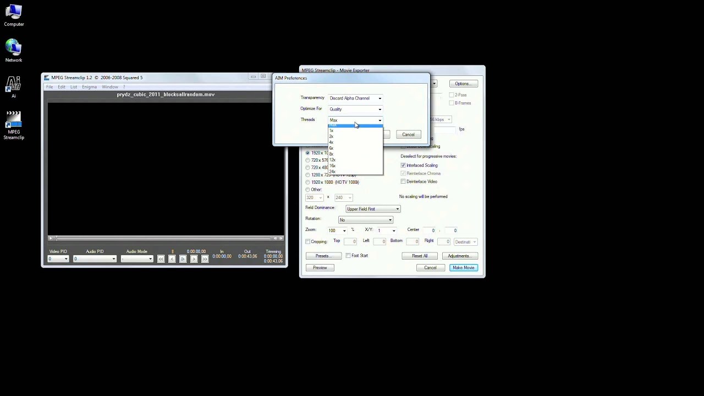Enable the Cropping checkbox
The height and width of the screenshot is (396, 704).
[x=308, y=241]
